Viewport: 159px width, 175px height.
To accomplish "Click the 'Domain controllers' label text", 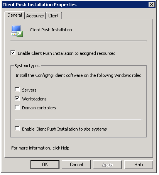I will (39, 108).
